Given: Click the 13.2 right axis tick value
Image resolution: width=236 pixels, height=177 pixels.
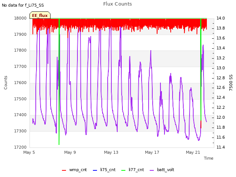Looking at the screenshot, I should click(221, 58).
